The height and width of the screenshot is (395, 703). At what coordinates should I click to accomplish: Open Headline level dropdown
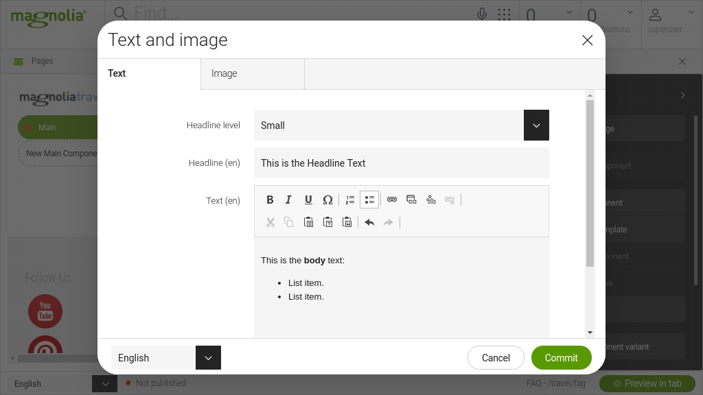coord(536,125)
